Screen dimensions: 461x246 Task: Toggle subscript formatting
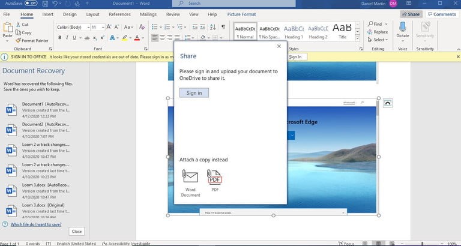(x=95, y=38)
